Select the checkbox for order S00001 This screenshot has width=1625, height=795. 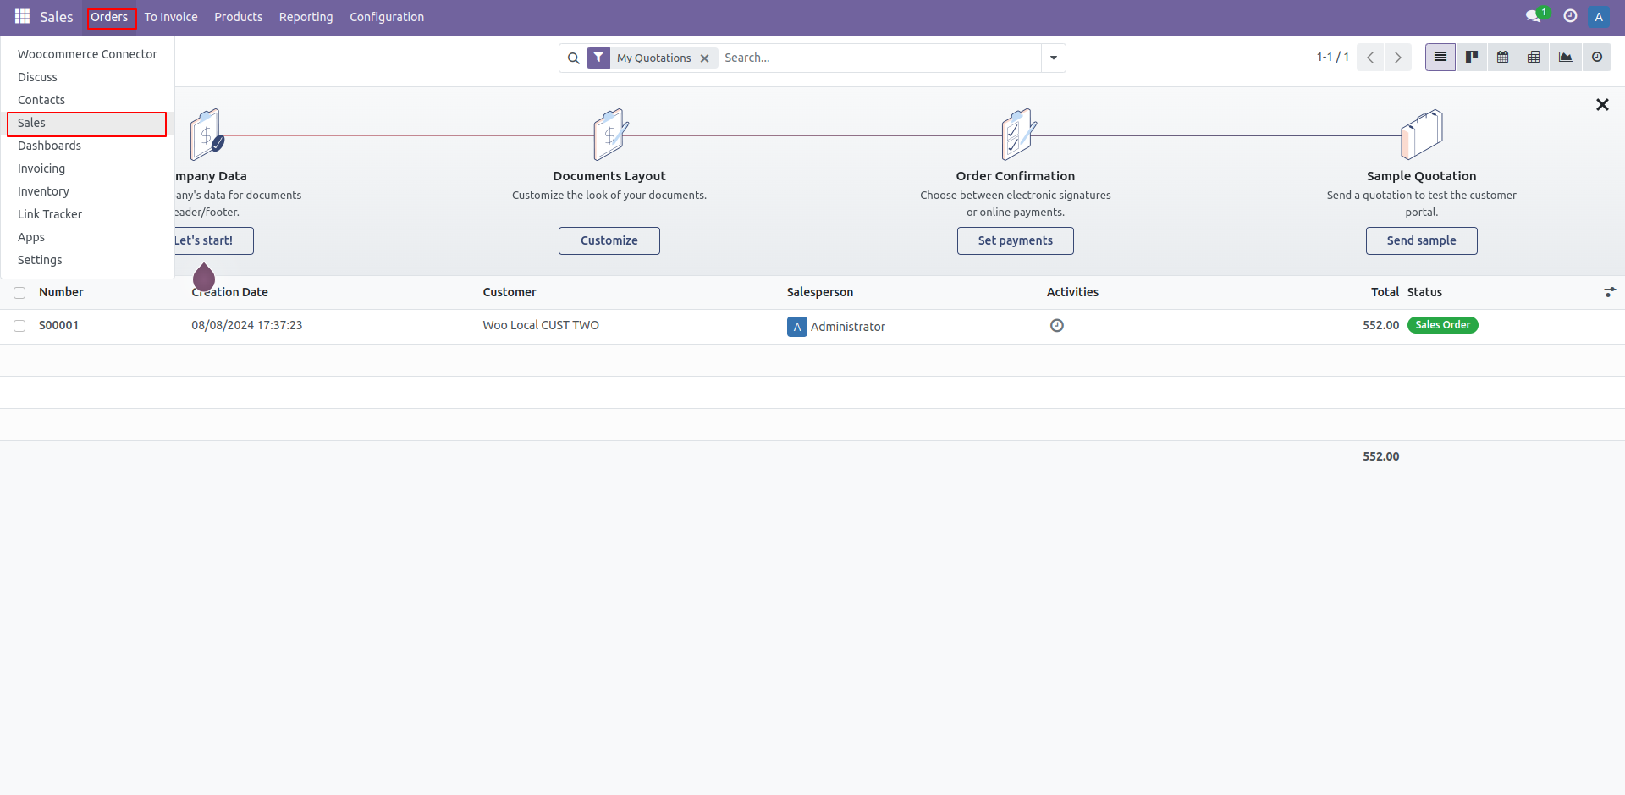click(x=19, y=326)
